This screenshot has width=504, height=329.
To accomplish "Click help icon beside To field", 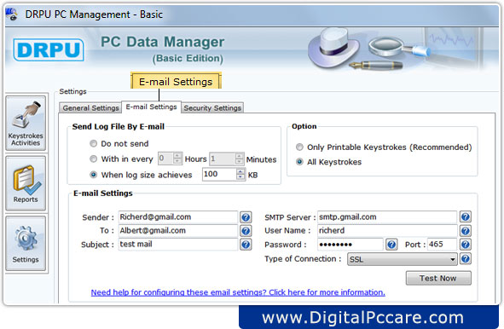I will tap(246, 231).
